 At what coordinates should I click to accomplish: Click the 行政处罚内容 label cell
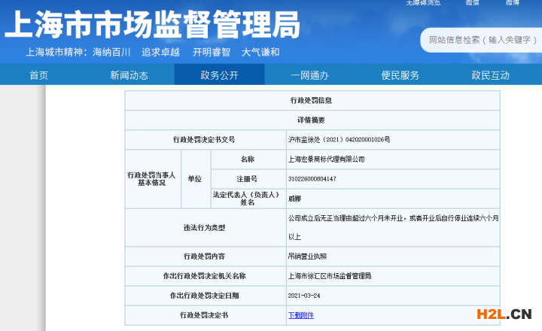(x=204, y=257)
